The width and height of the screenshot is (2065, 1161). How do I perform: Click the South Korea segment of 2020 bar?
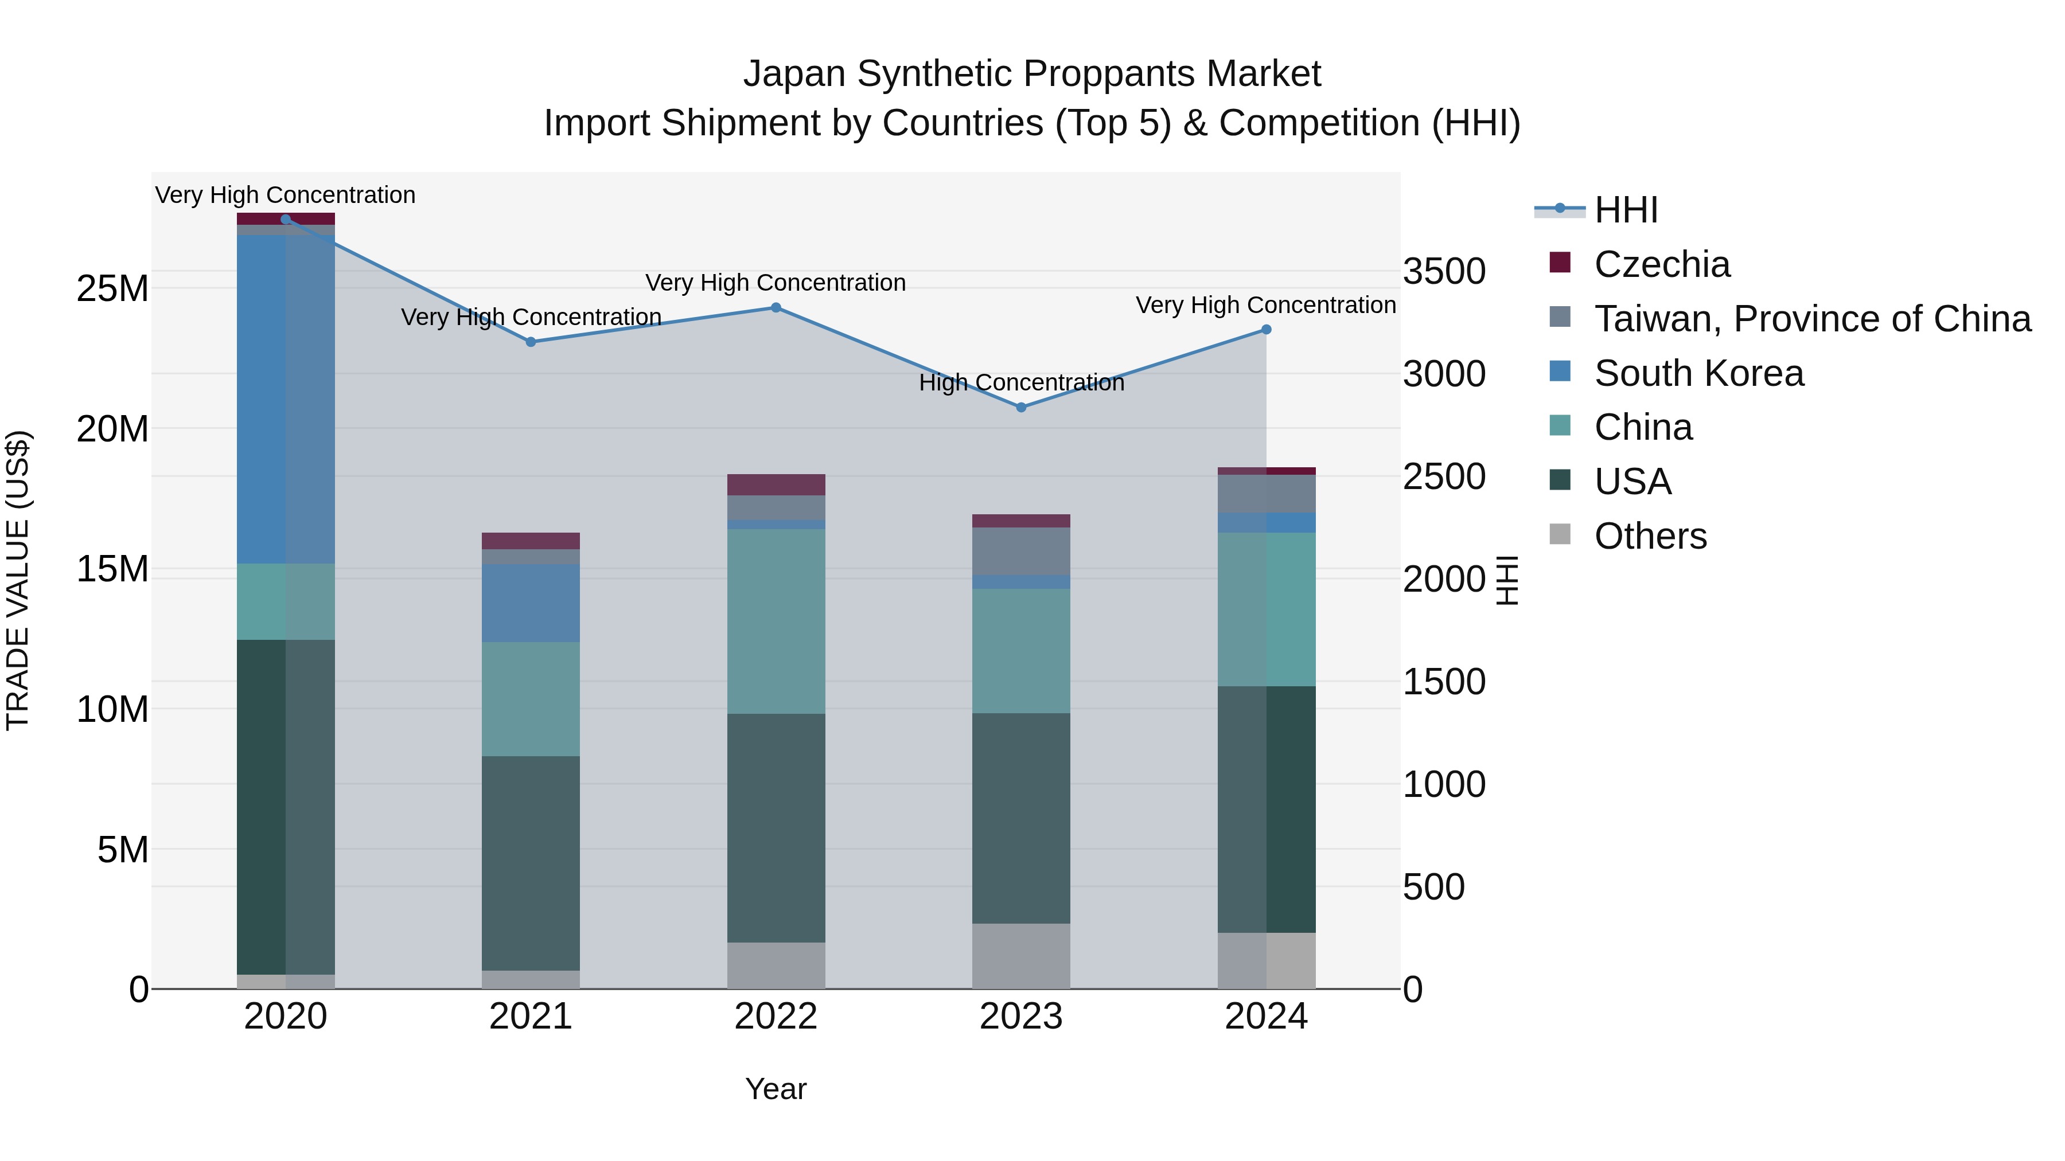point(286,399)
